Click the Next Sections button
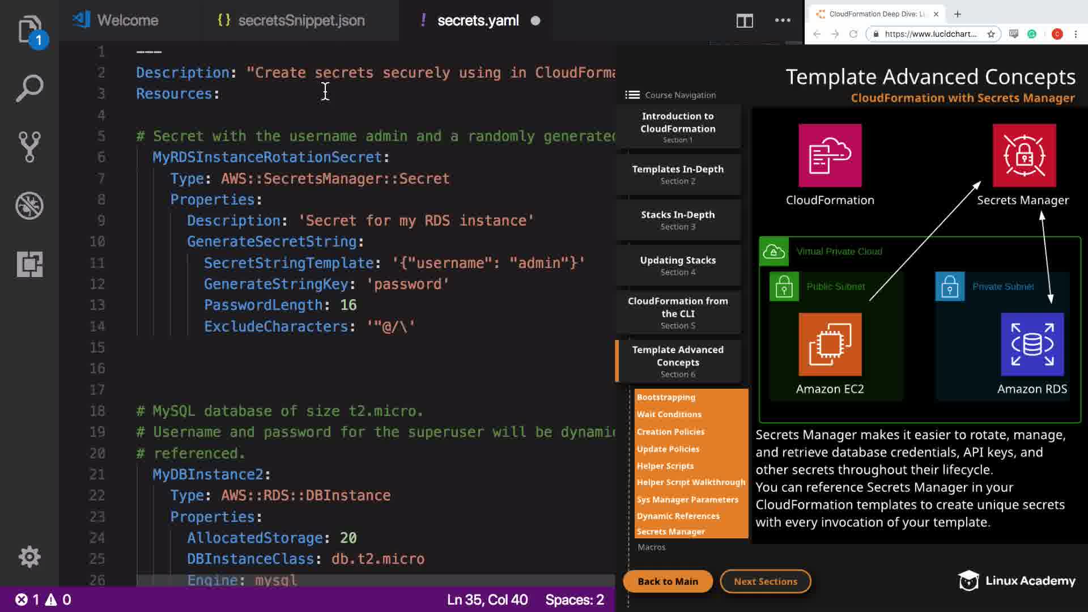This screenshot has width=1088, height=612. 765,581
